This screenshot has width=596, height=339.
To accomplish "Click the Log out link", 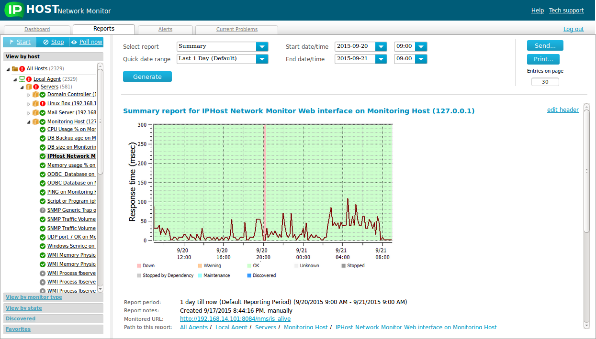I will (574, 29).
